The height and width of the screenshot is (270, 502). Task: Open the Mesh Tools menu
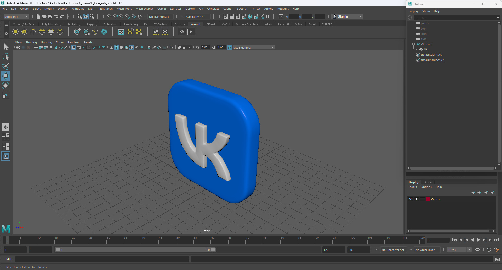pos(124,9)
